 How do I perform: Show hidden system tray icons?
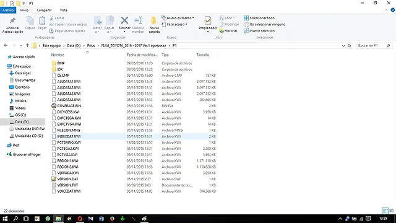[x=340, y=219]
